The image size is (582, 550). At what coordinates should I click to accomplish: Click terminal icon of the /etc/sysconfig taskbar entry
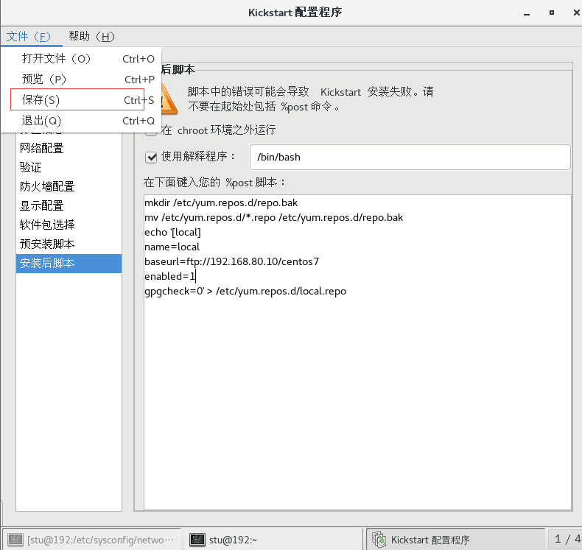tap(15, 540)
